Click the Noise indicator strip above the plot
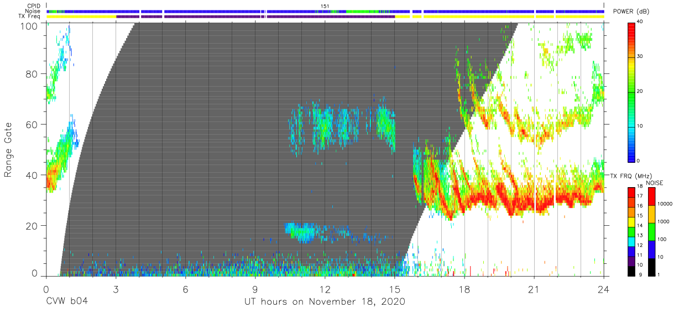 click(325, 11)
